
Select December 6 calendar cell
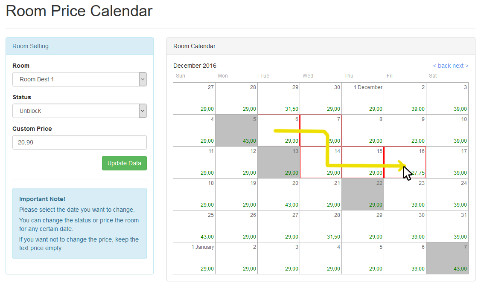pos(279,130)
